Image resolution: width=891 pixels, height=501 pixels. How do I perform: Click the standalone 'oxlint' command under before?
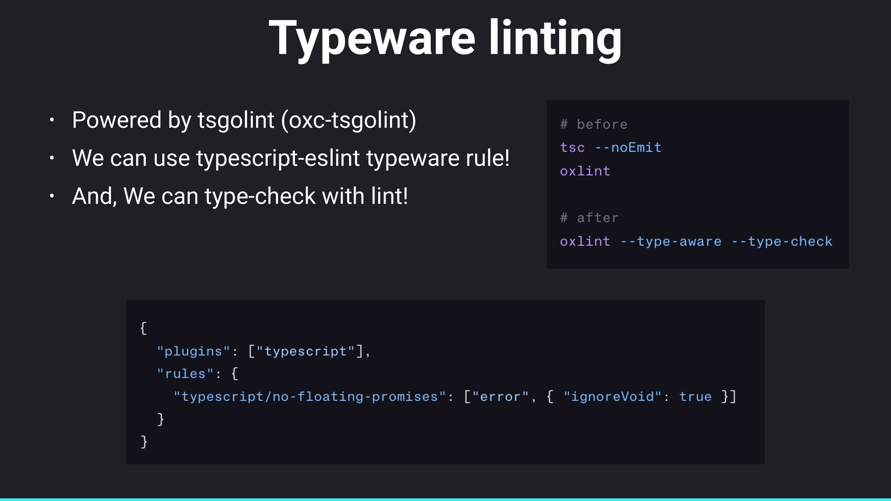585,171
